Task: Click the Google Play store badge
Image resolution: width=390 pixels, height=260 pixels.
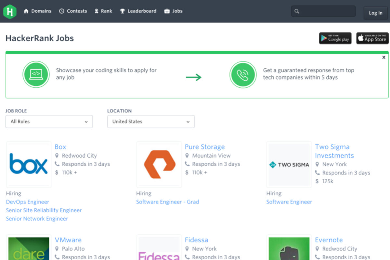Action: [335, 38]
